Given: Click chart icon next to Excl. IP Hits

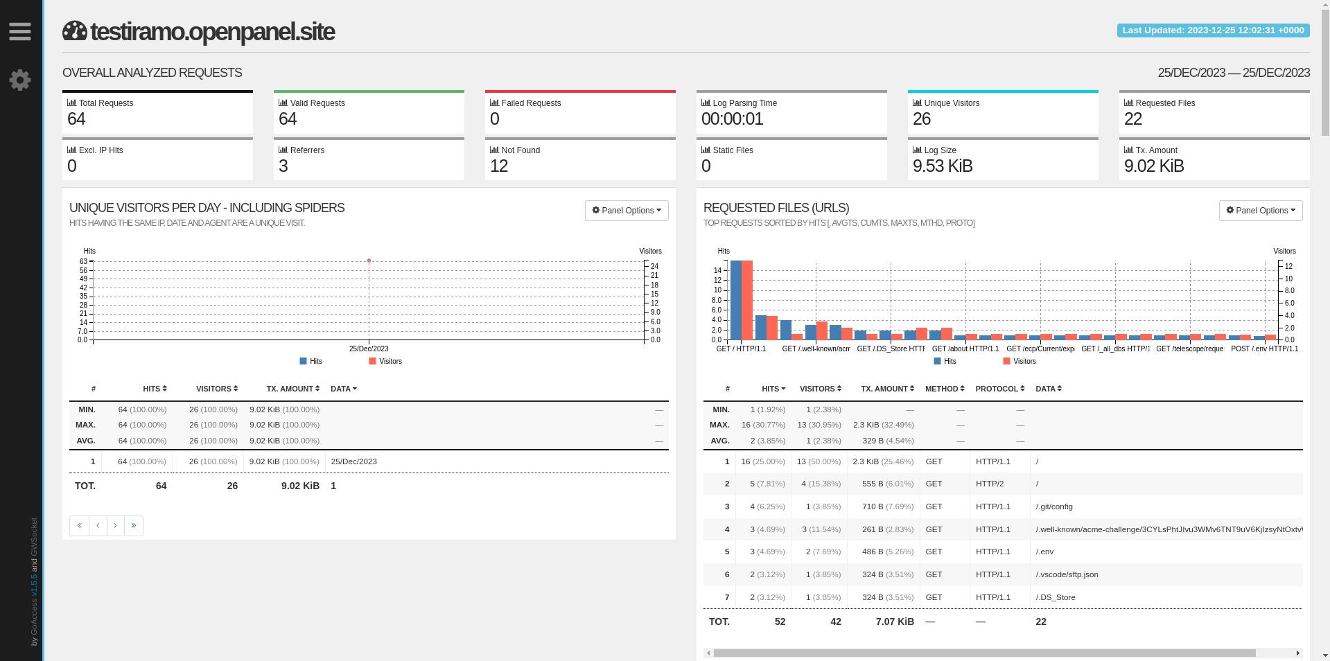Looking at the screenshot, I should [x=71, y=150].
